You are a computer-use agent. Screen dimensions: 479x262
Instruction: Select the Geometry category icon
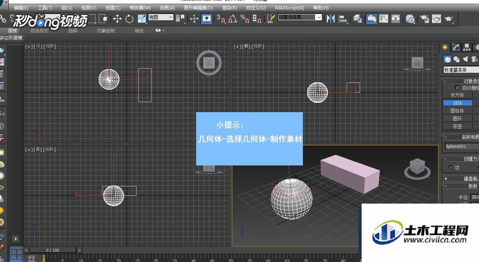(447, 59)
